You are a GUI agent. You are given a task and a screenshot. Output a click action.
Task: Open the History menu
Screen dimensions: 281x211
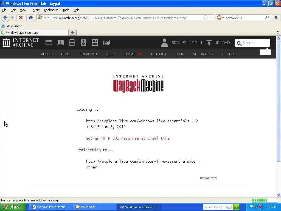35,10
